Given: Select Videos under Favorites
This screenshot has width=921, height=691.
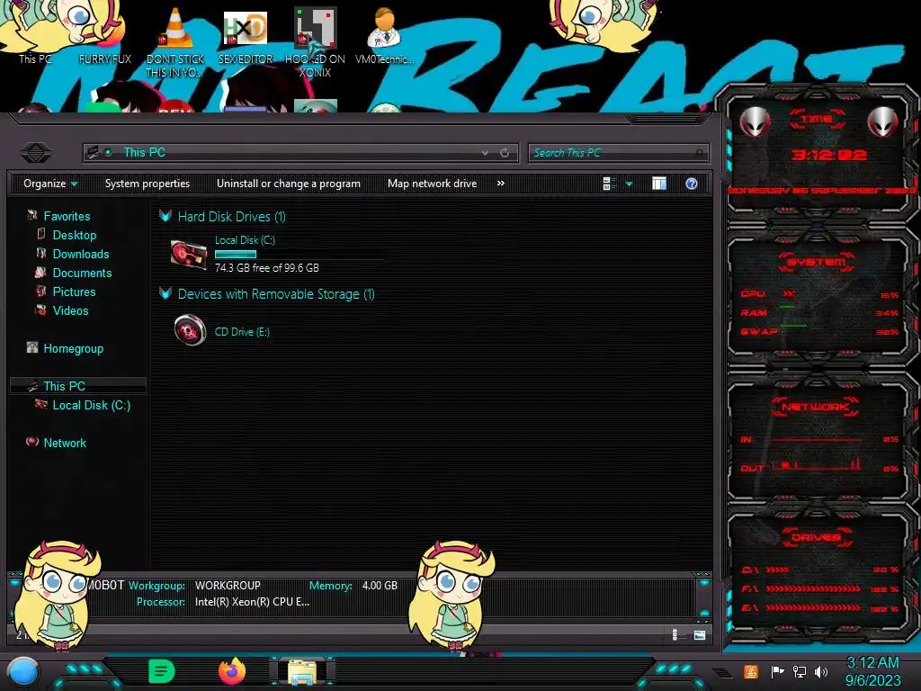Looking at the screenshot, I should pyautogui.click(x=70, y=310).
